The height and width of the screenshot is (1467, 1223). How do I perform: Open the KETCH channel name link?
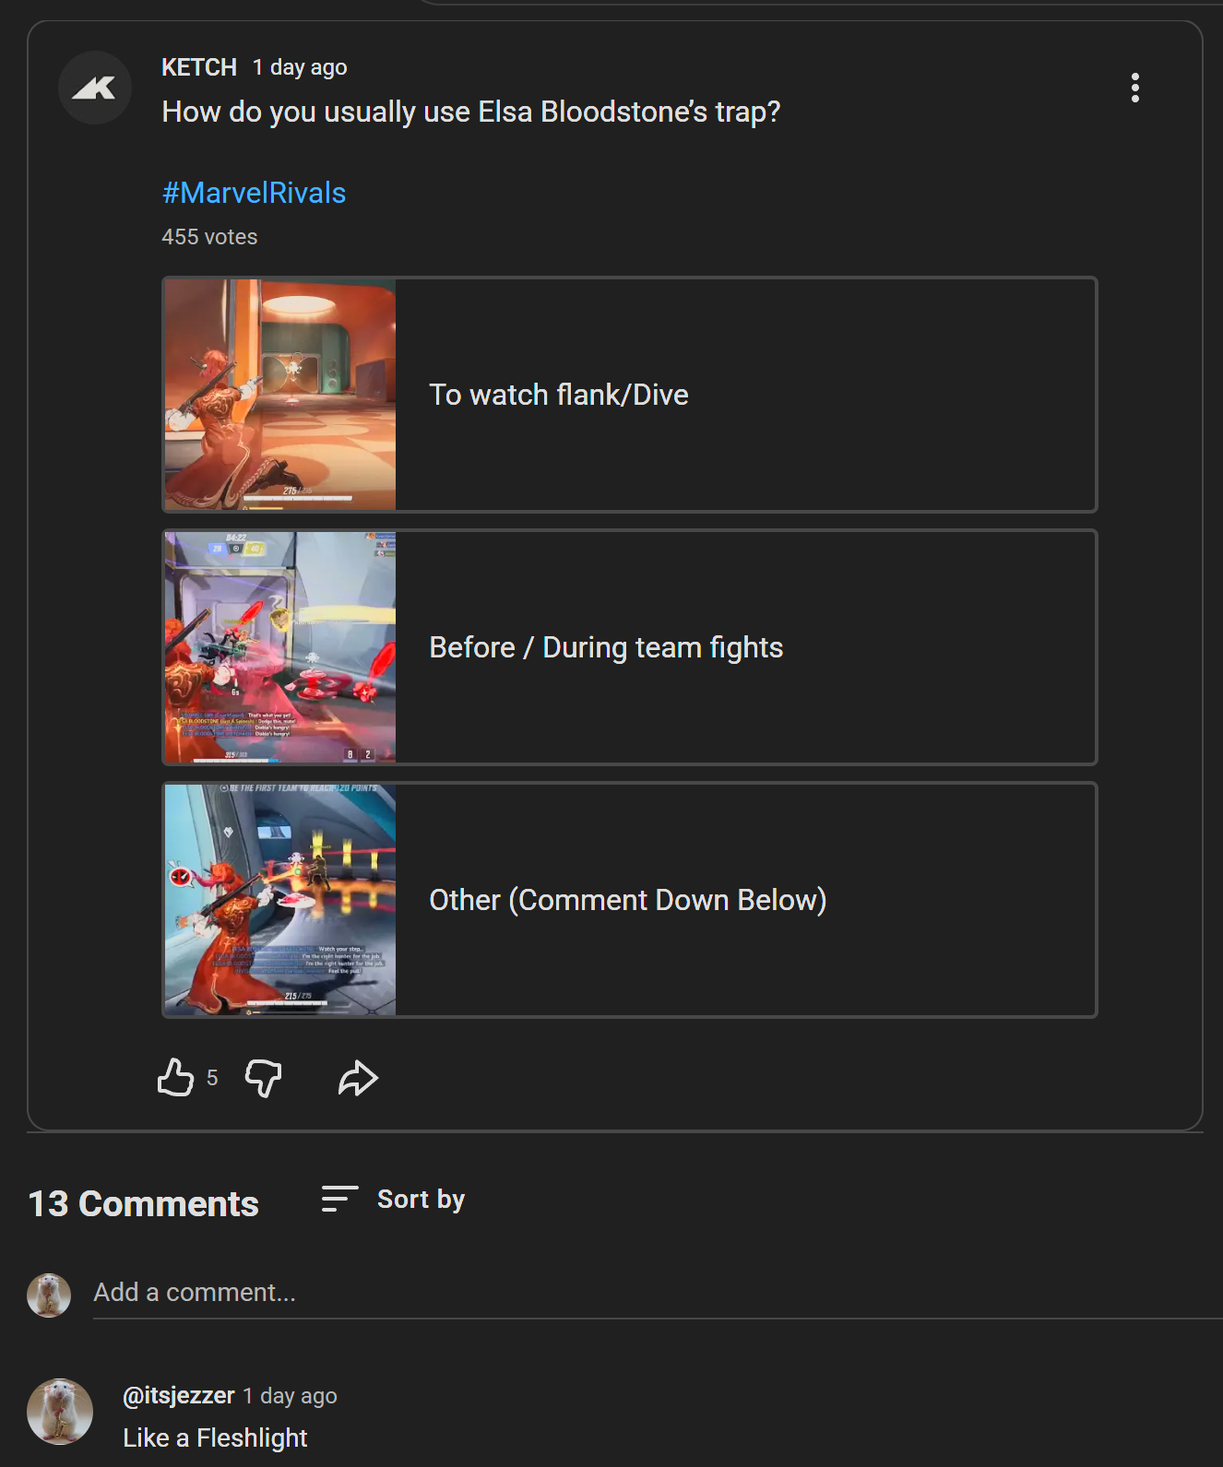199,67
